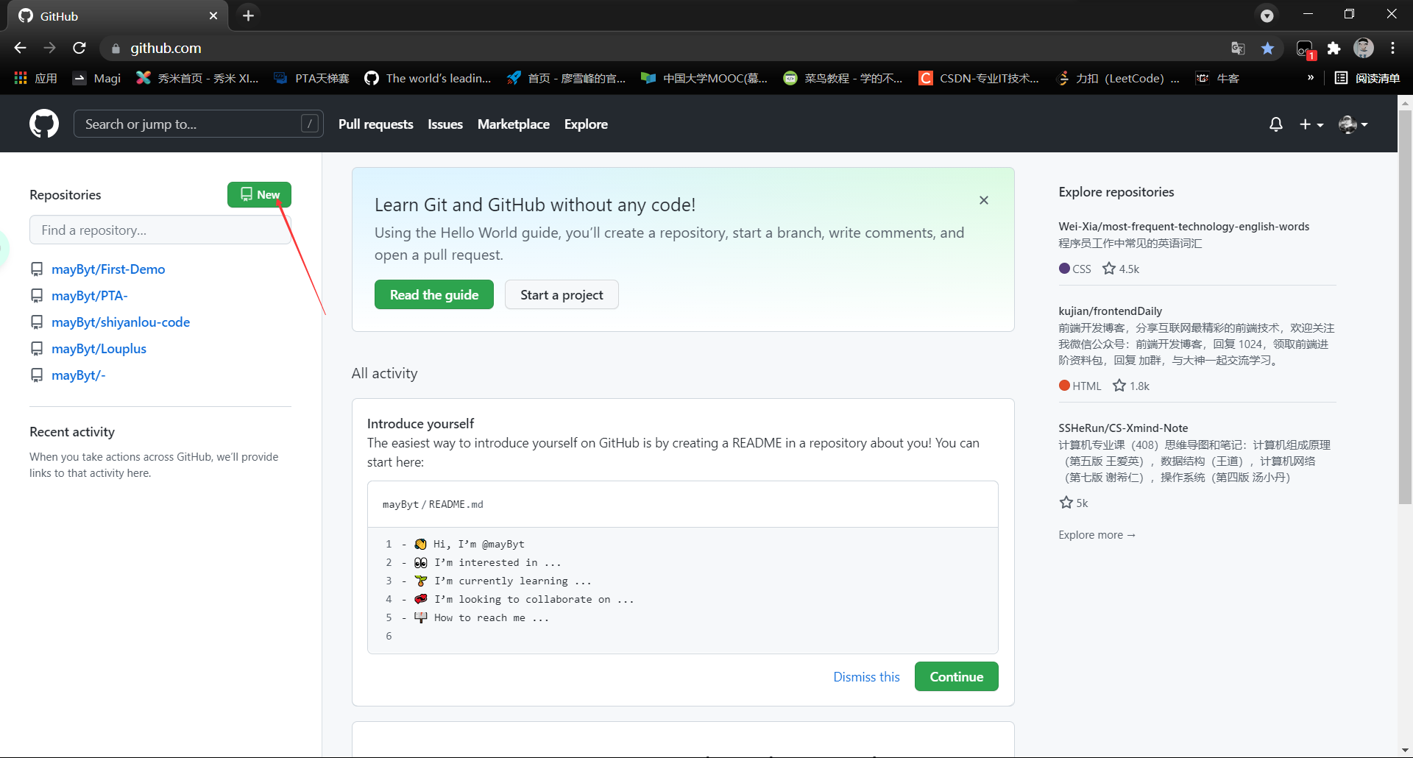Open the 牛客 bookmark
The image size is (1413, 758).
(1218, 78)
